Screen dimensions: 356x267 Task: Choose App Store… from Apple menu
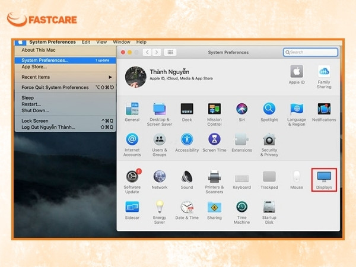[65, 66]
